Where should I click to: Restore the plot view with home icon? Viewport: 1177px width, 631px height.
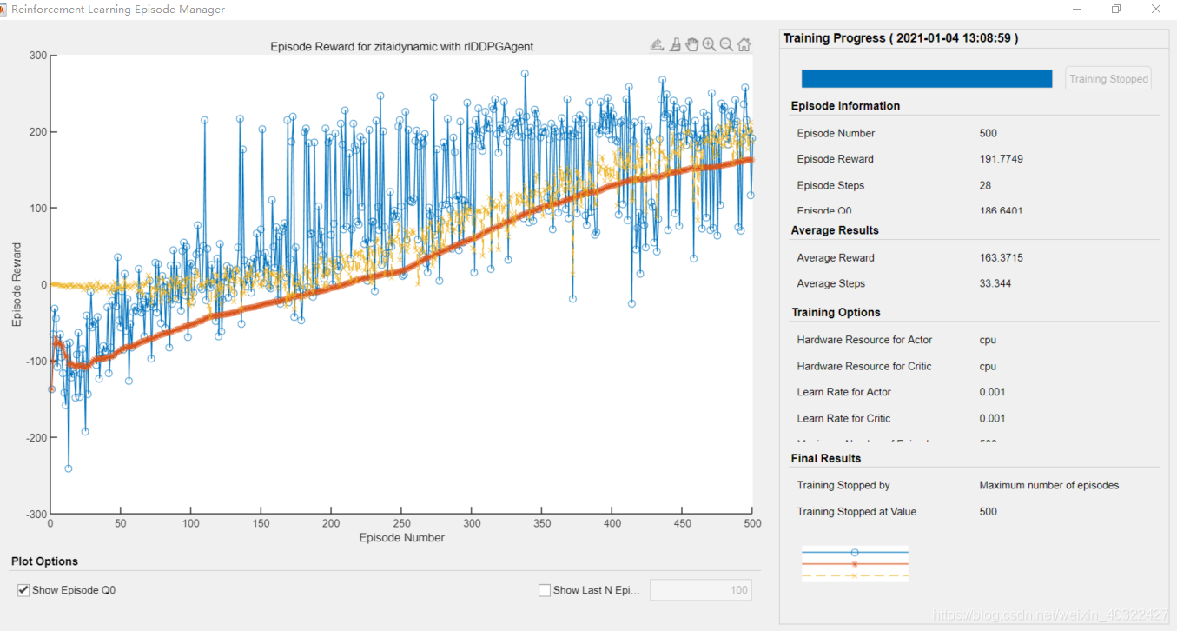tap(744, 45)
